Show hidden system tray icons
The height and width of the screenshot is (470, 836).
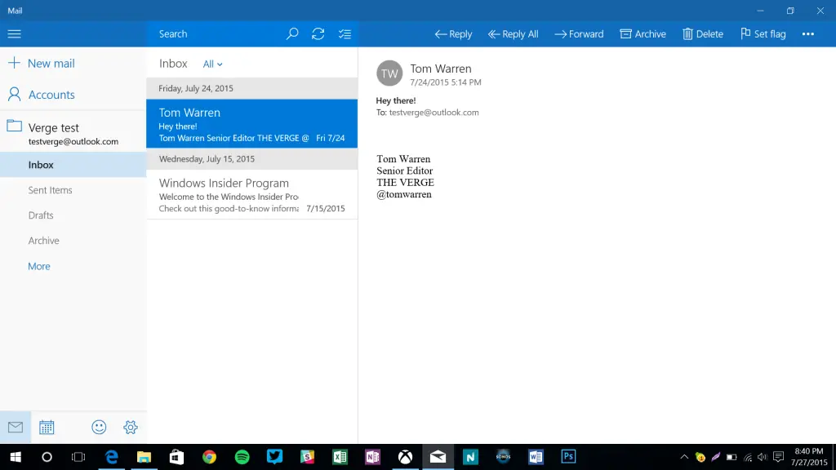[684, 457]
